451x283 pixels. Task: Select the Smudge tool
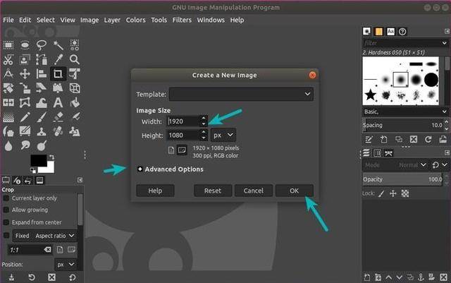(x=25, y=146)
